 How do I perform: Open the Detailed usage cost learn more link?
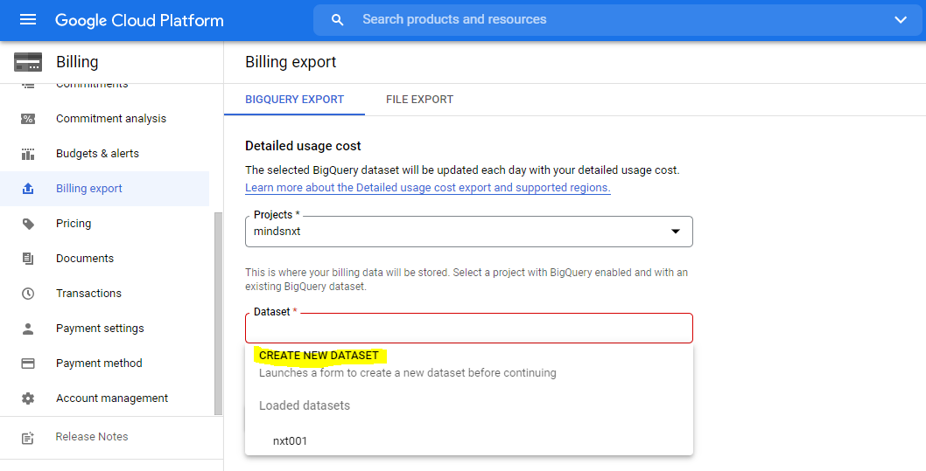427,188
